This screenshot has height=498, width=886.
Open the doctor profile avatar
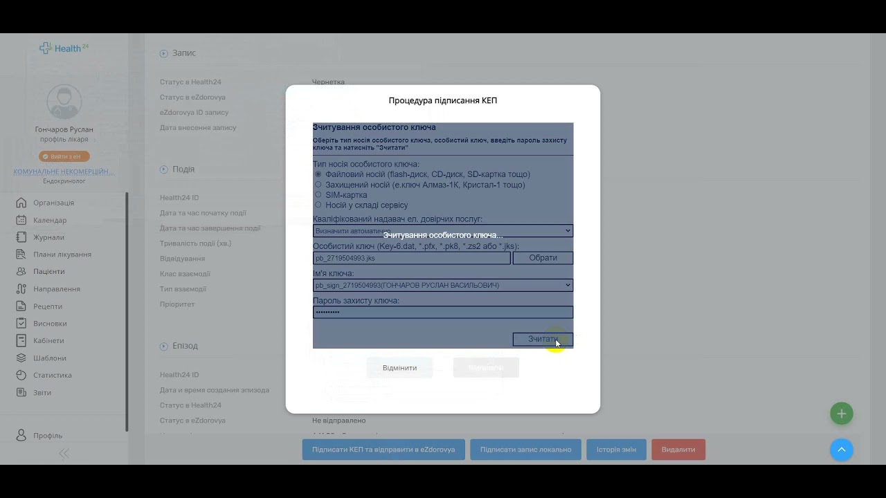pyautogui.click(x=64, y=102)
